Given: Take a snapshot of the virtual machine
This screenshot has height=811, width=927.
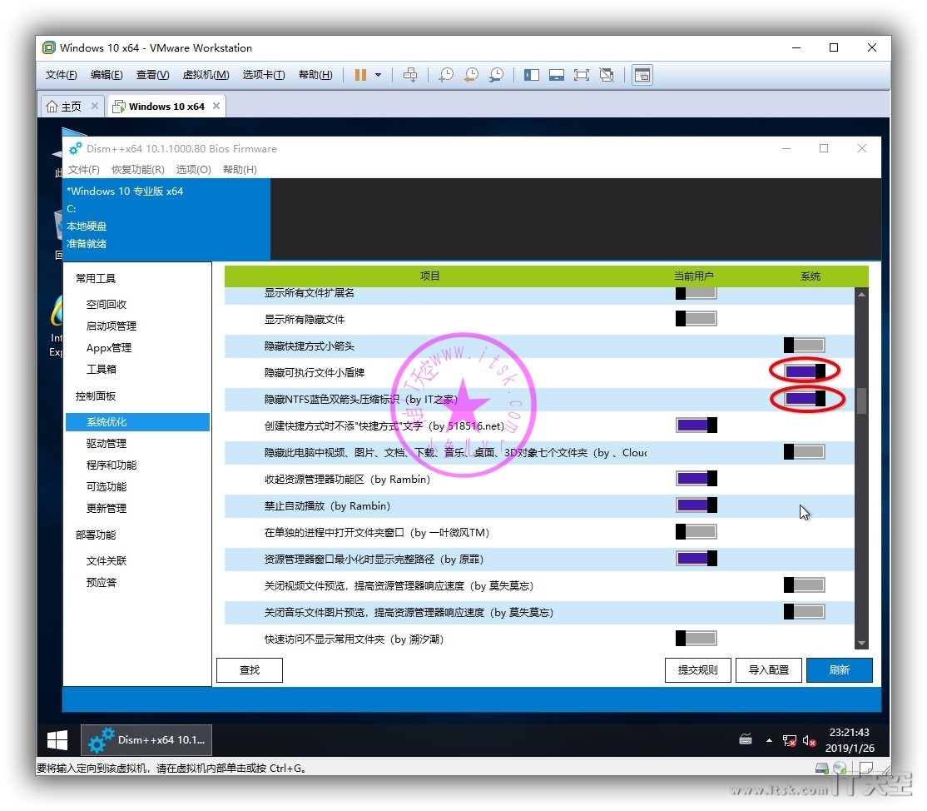Looking at the screenshot, I should click(446, 75).
